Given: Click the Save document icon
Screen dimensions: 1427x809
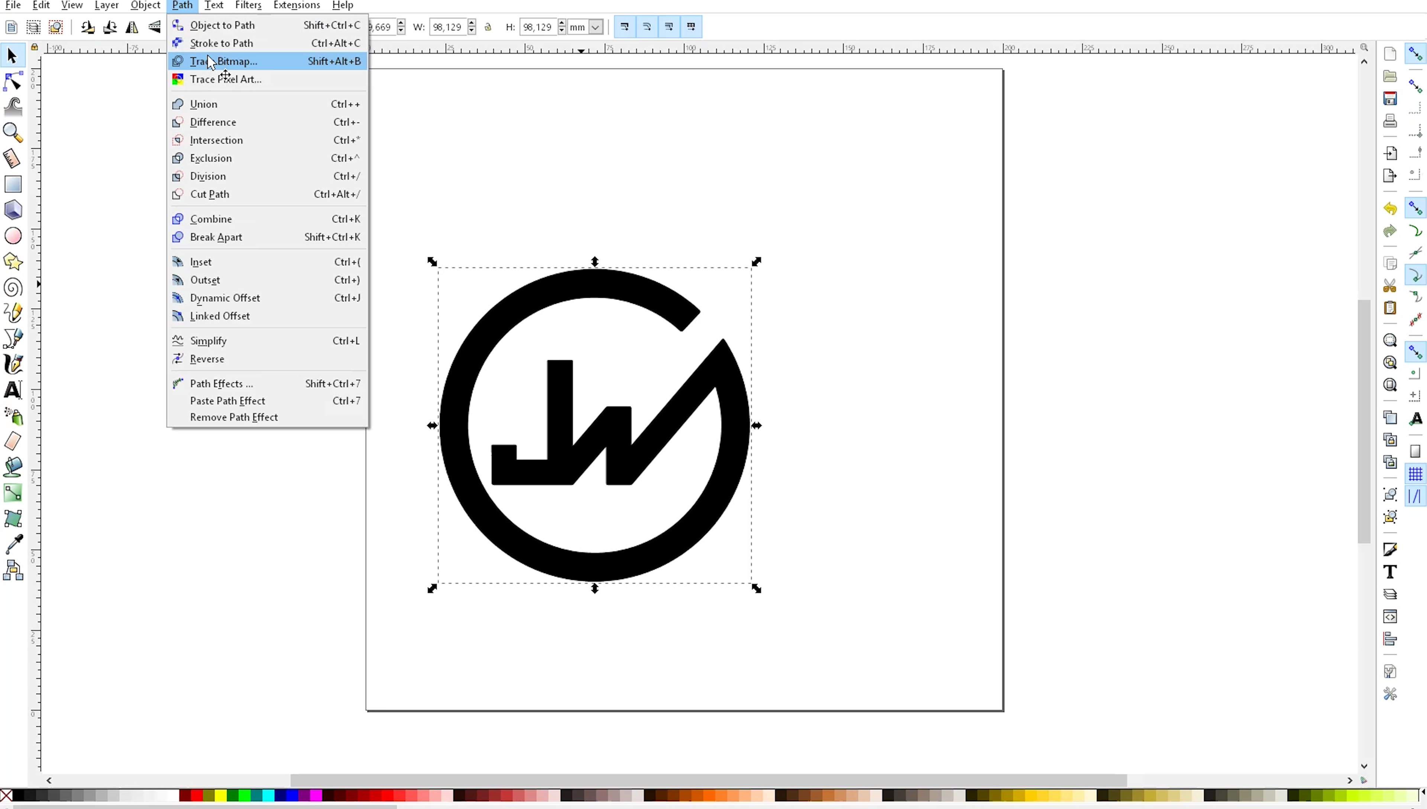Looking at the screenshot, I should 1390,99.
